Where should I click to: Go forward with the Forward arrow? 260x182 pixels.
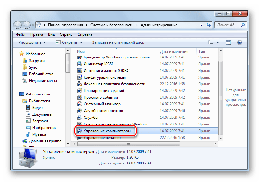tap(26, 25)
